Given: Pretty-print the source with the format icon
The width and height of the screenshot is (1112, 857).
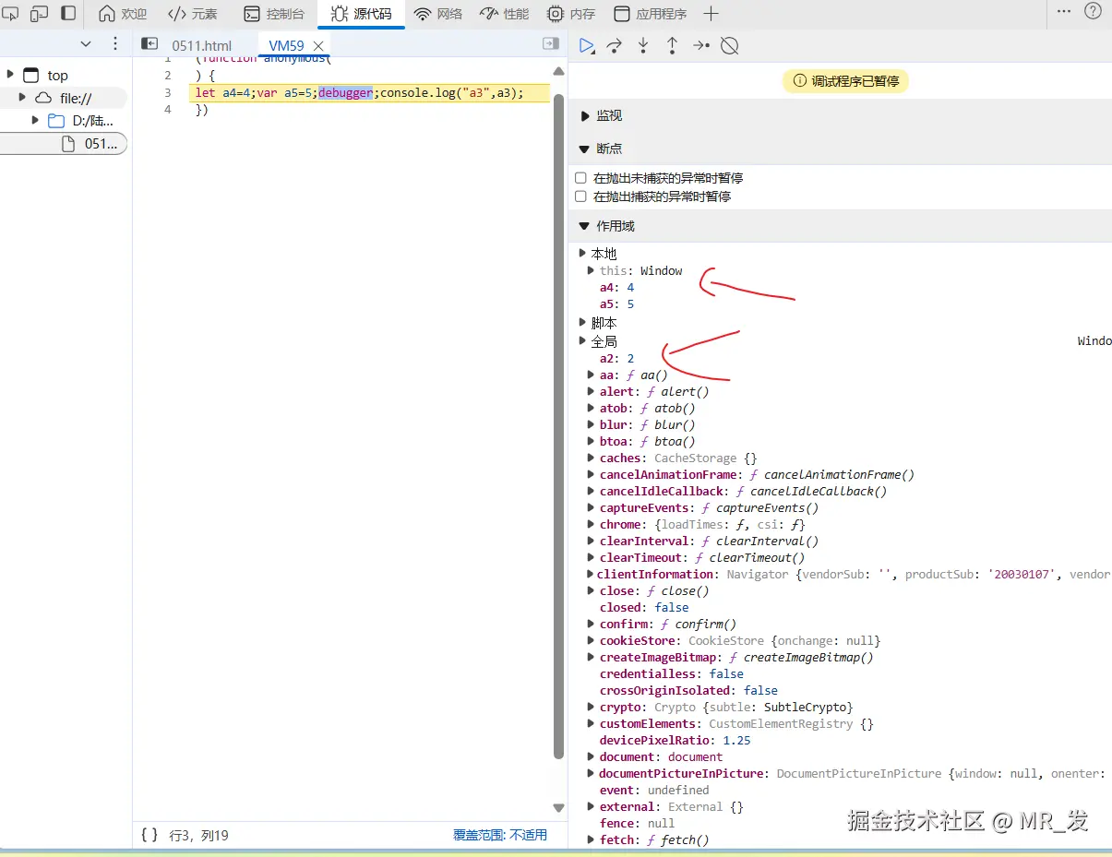Looking at the screenshot, I should [149, 835].
